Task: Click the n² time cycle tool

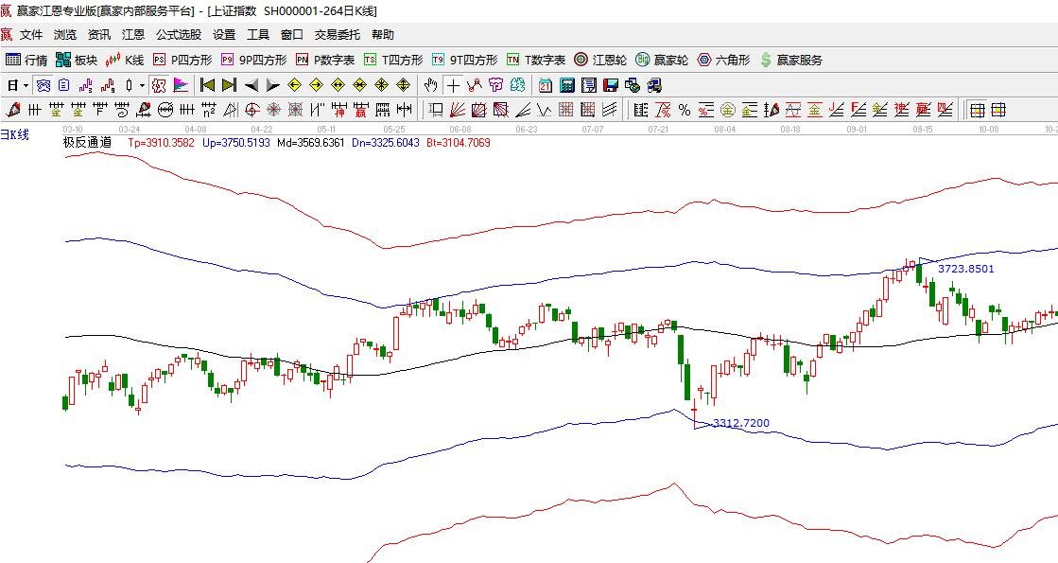Action: (209, 110)
